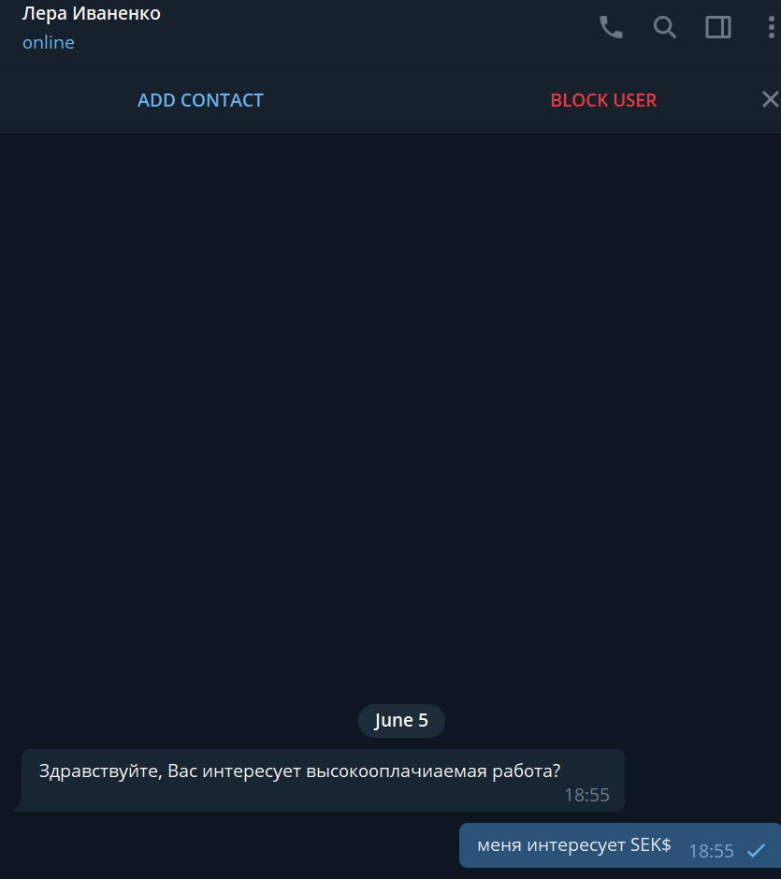
Task: Open profile of Лера Иваненко via header name
Action: pos(92,13)
